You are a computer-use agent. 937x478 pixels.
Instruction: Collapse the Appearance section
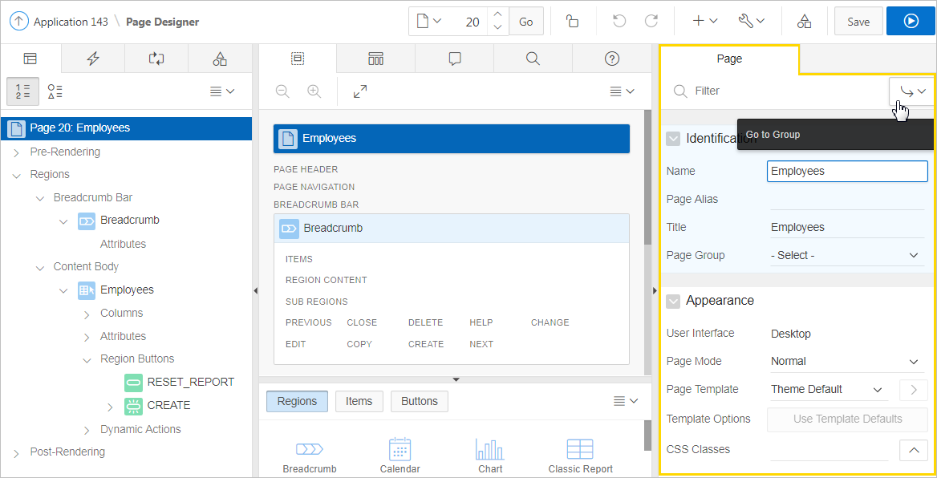coord(673,301)
